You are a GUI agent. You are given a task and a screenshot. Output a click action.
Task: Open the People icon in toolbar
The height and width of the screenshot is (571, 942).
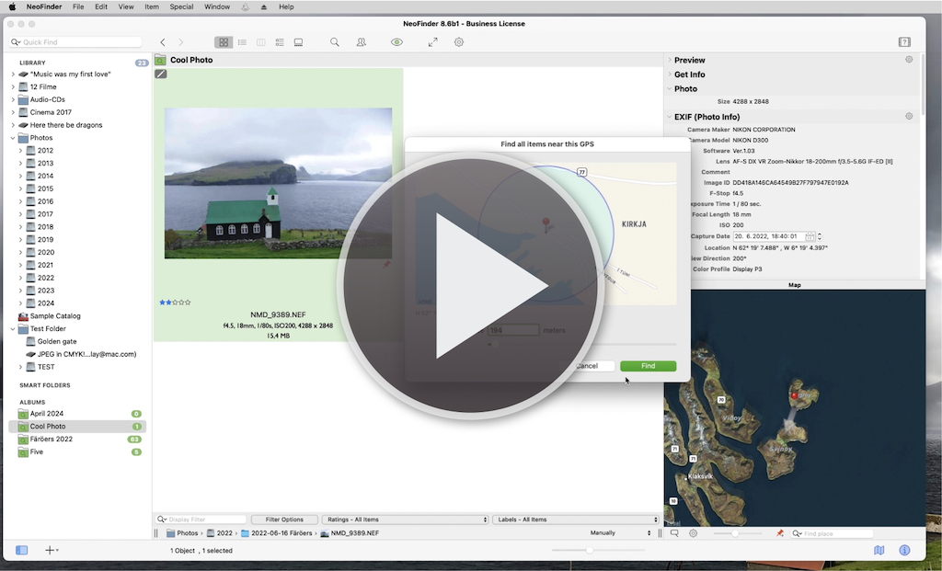[361, 42]
